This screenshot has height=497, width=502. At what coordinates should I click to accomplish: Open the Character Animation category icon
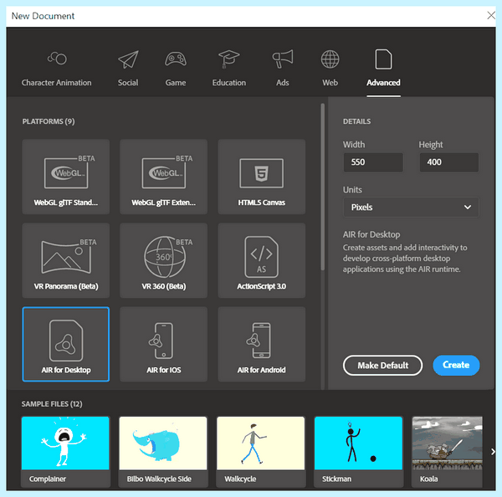pyautogui.click(x=57, y=59)
